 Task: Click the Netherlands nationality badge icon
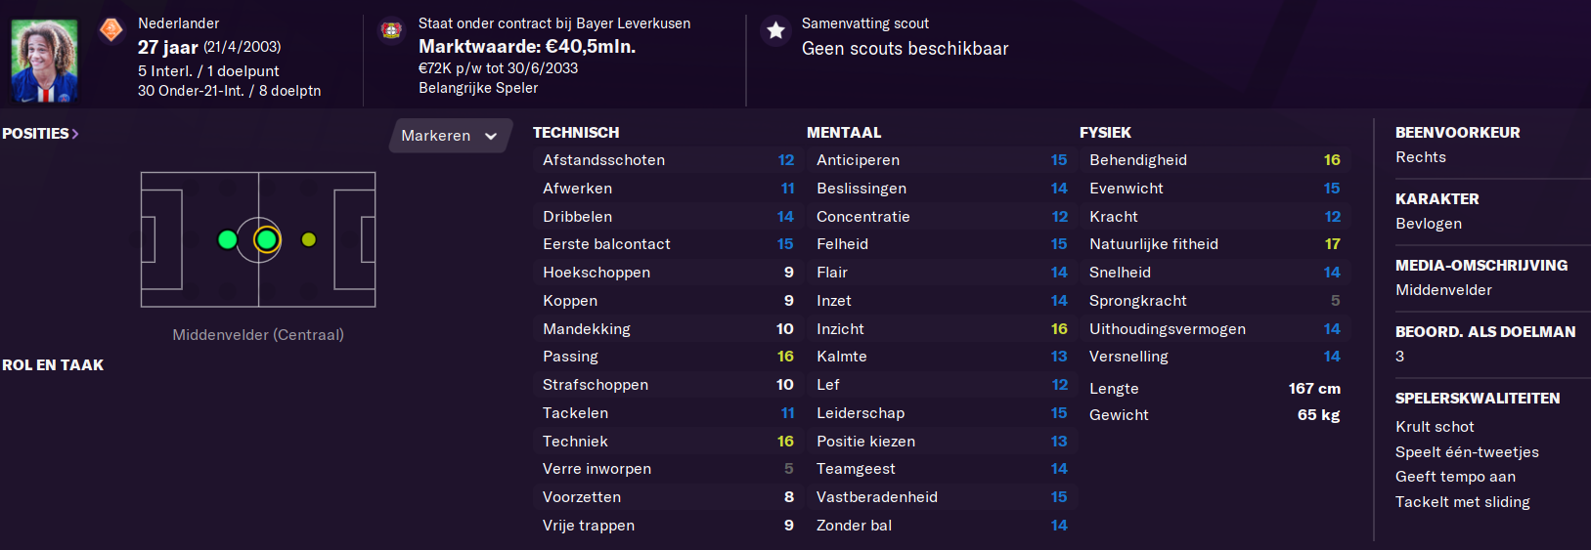click(x=111, y=30)
